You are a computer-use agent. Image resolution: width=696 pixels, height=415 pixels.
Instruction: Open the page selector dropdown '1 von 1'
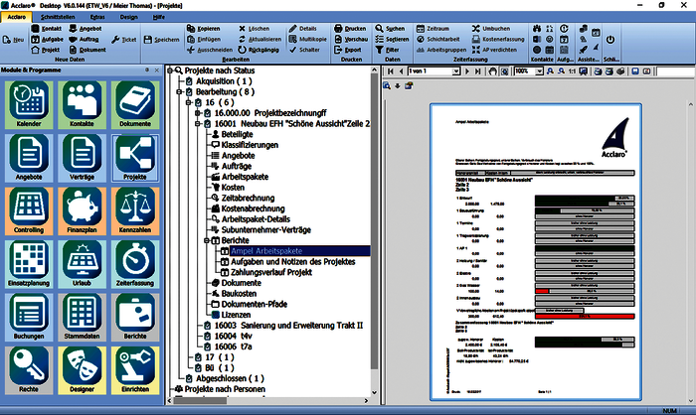(455, 71)
